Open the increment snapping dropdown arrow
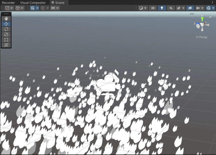Screen dimensions: 216x155 point(57,8)
